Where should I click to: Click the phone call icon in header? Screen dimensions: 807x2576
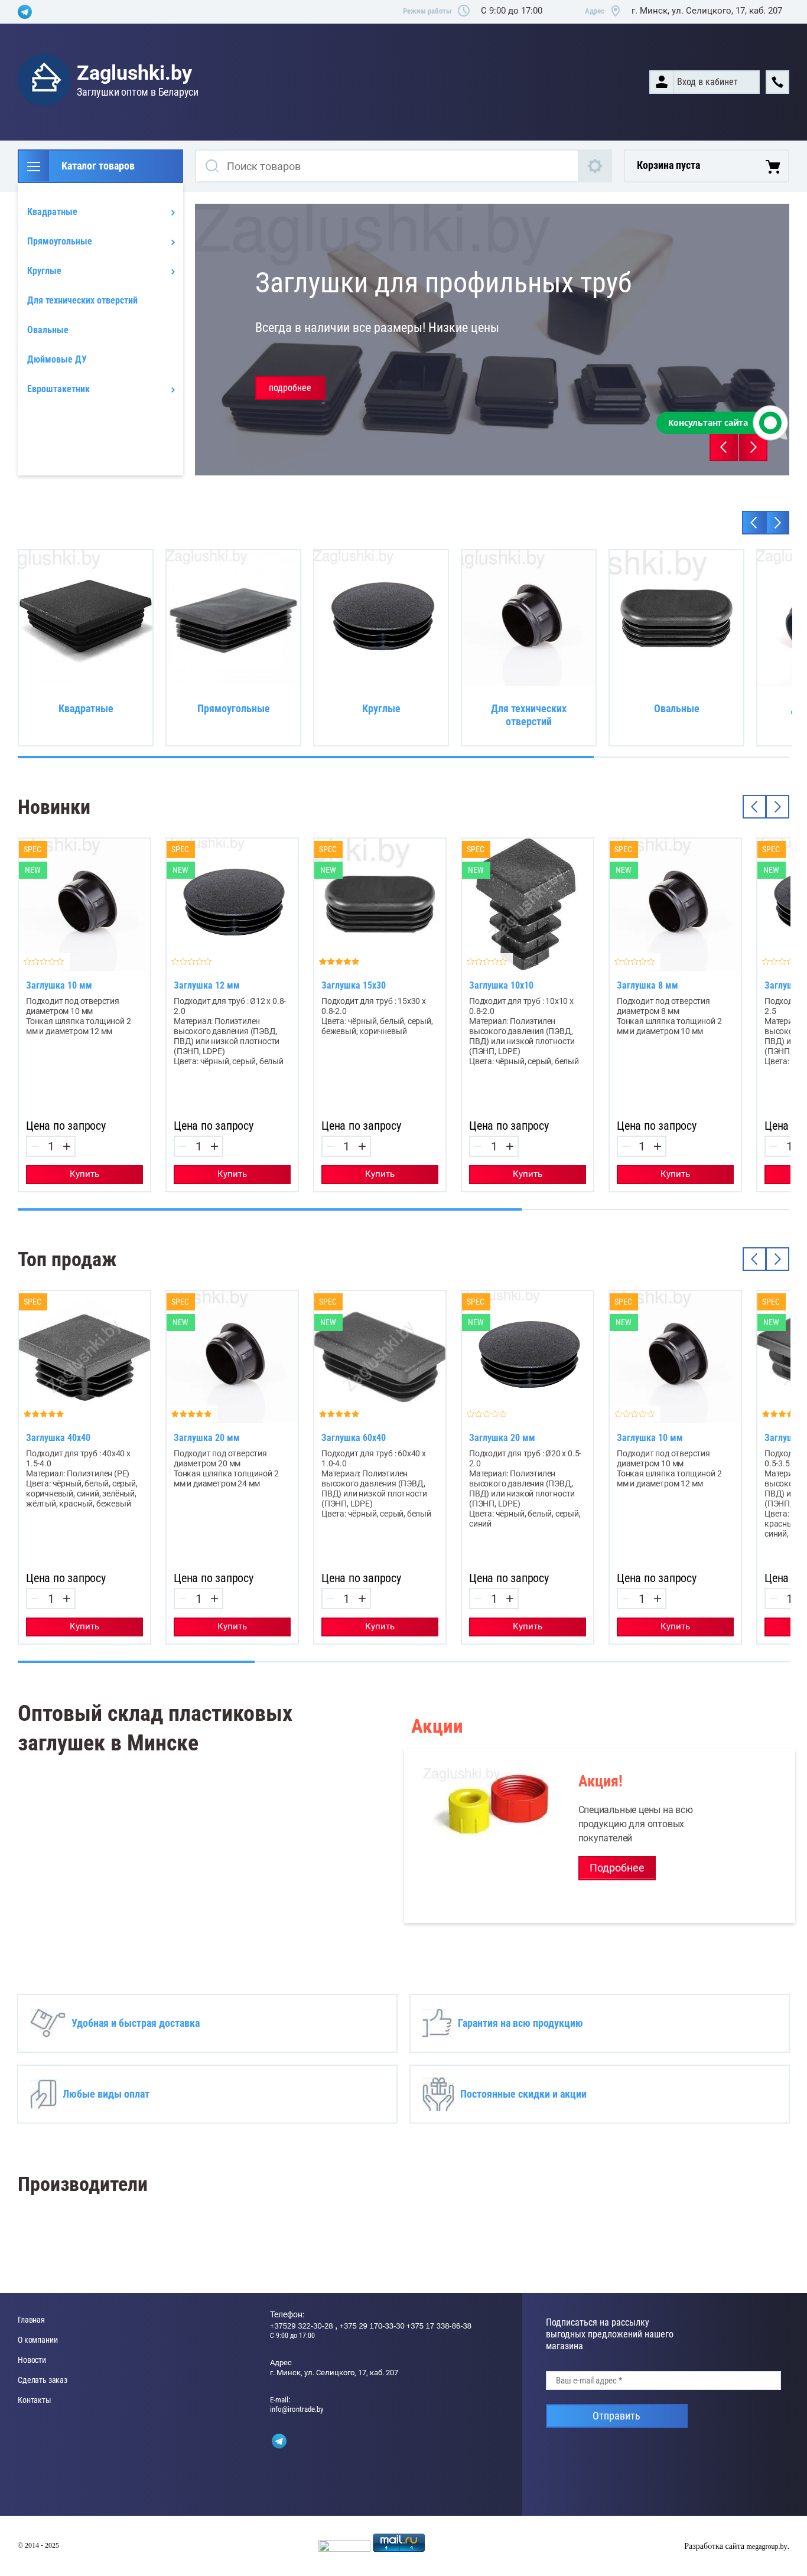(x=777, y=82)
